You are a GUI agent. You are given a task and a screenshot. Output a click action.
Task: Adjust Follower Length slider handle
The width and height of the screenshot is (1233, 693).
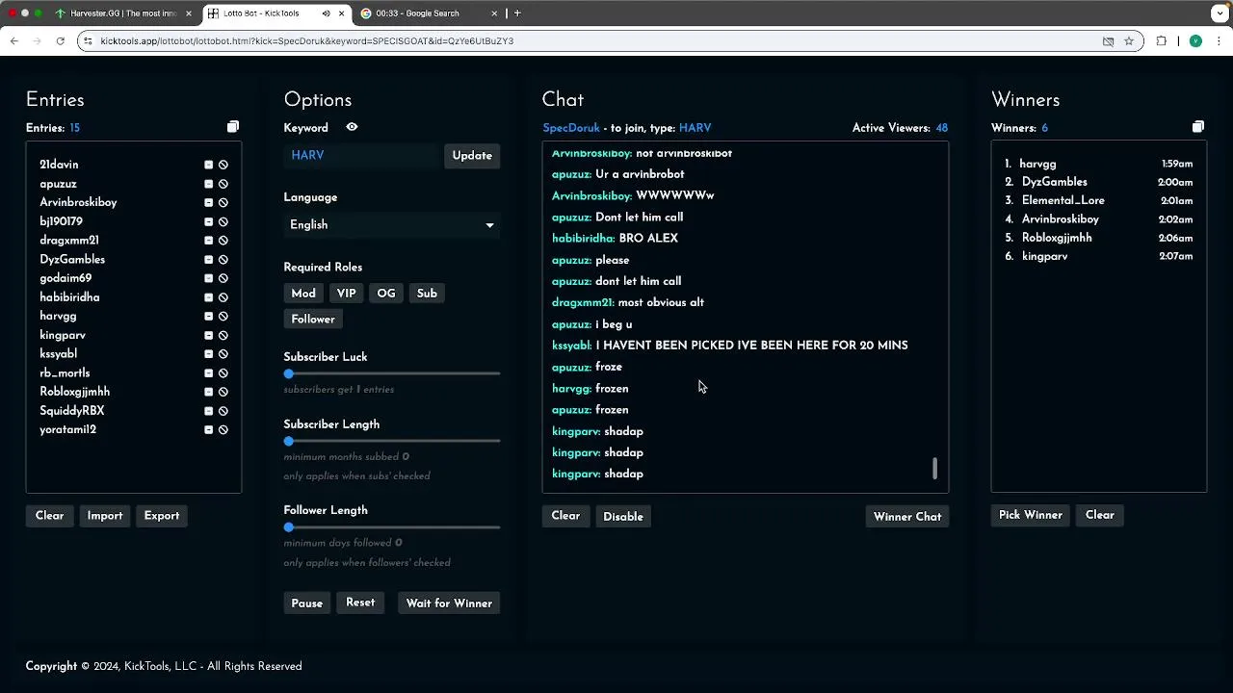pos(288,527)
